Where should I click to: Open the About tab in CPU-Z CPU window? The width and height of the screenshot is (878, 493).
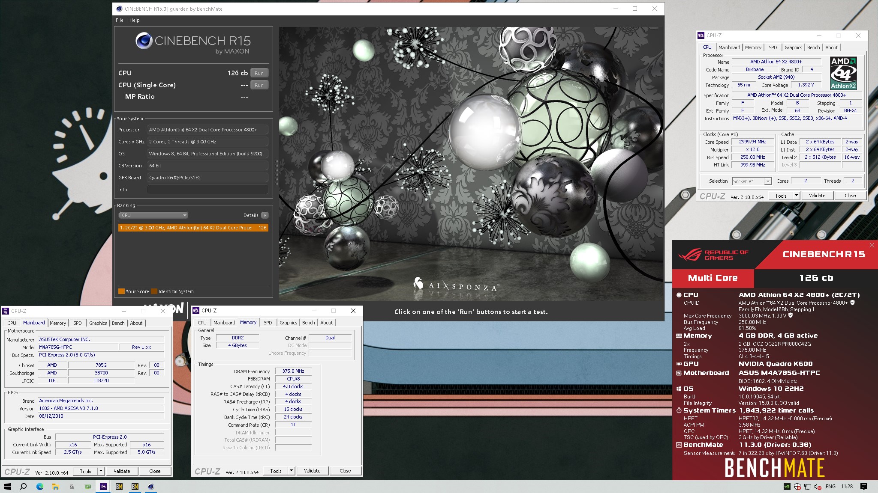pyautogui.click(x=831, y=48)
